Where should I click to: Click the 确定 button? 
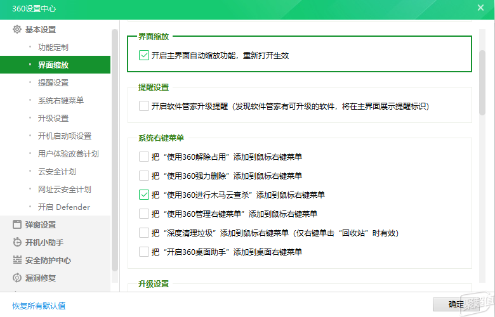click(456, 304)
